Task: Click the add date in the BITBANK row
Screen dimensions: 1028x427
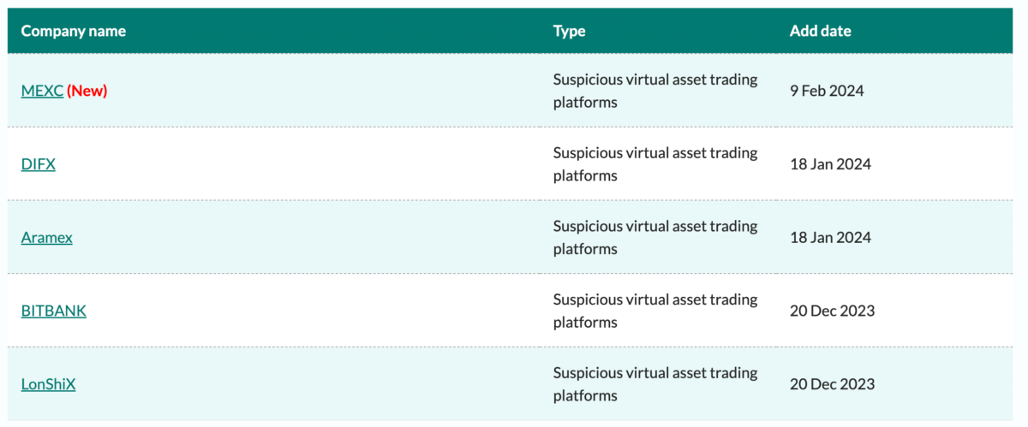Action: (832, 311)
